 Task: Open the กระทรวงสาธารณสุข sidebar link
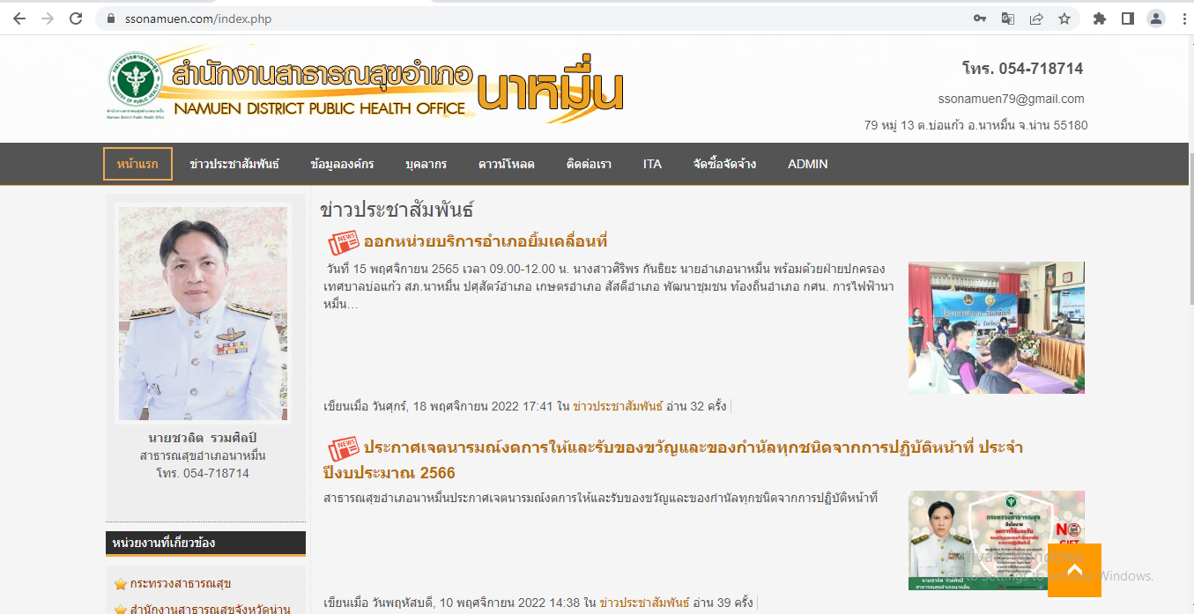tap(181, 584)
